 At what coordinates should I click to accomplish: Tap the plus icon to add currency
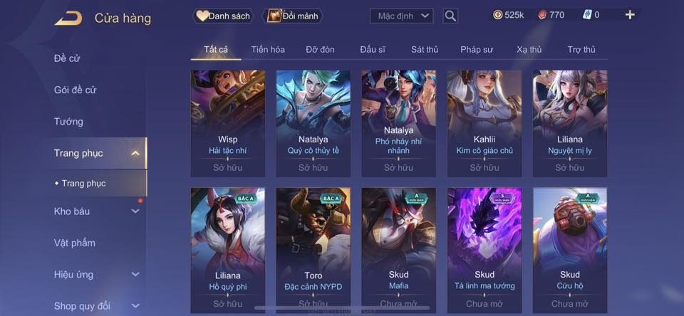tap(629, 15)
